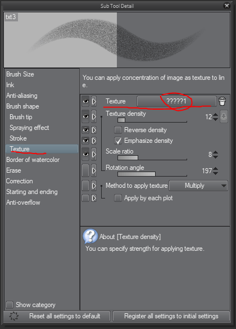Enable Show category checkbox
The width and height of the screenshot is (236, 329).
point(10,305)
